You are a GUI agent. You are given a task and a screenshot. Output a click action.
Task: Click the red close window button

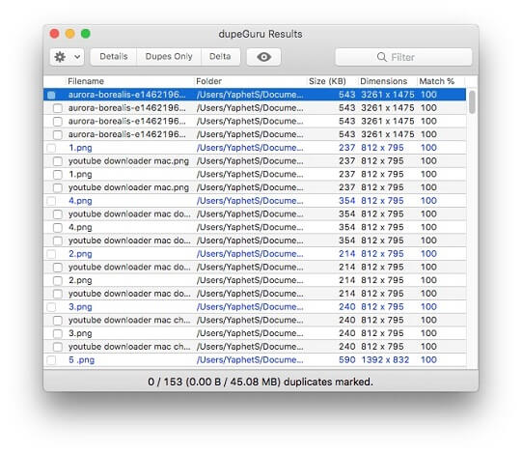click(x=54, y=34)
